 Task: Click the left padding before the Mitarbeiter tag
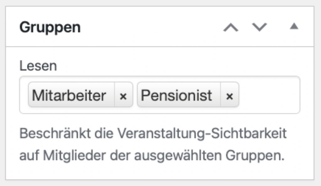24,95
